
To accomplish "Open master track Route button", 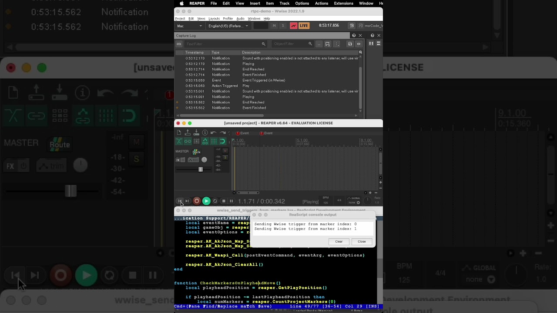I will [196, 152].
